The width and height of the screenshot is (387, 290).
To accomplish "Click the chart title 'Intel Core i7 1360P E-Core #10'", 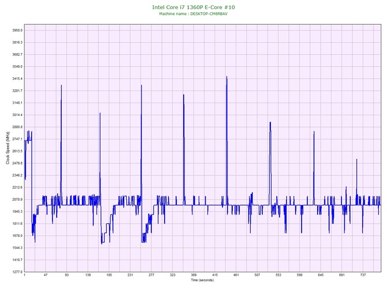I will point(193,7).
